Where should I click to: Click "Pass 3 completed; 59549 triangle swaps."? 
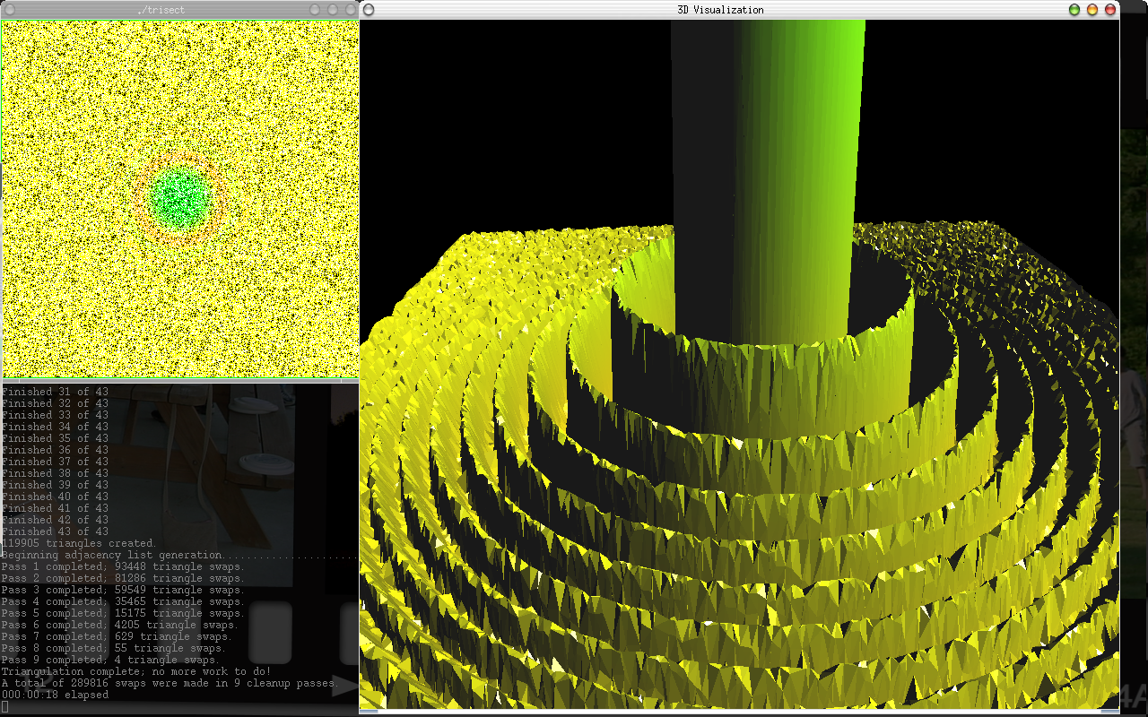[x=123, y=590]
